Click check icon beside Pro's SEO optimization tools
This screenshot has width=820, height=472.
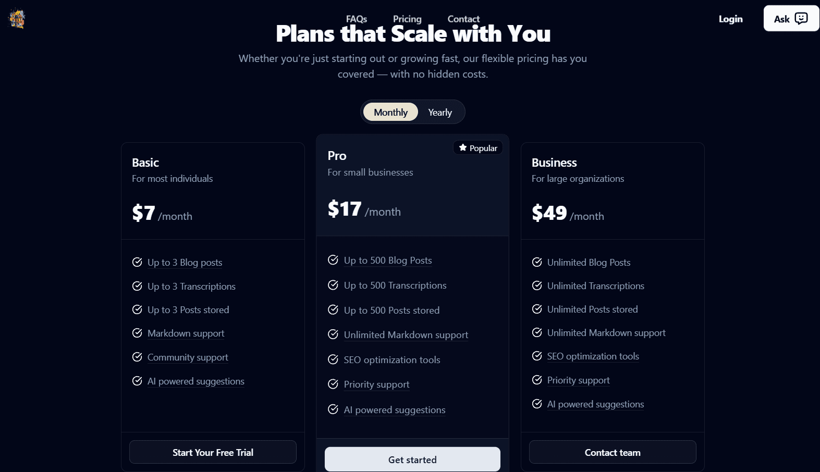333,359
